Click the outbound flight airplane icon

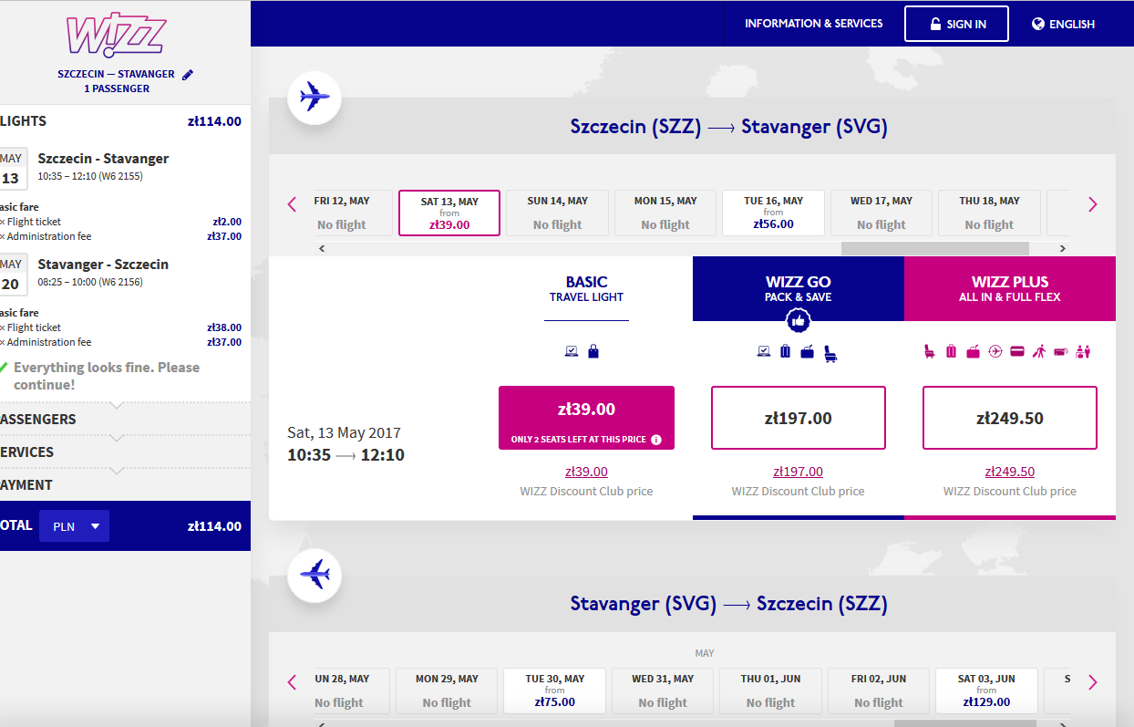(x=314, y=97)
